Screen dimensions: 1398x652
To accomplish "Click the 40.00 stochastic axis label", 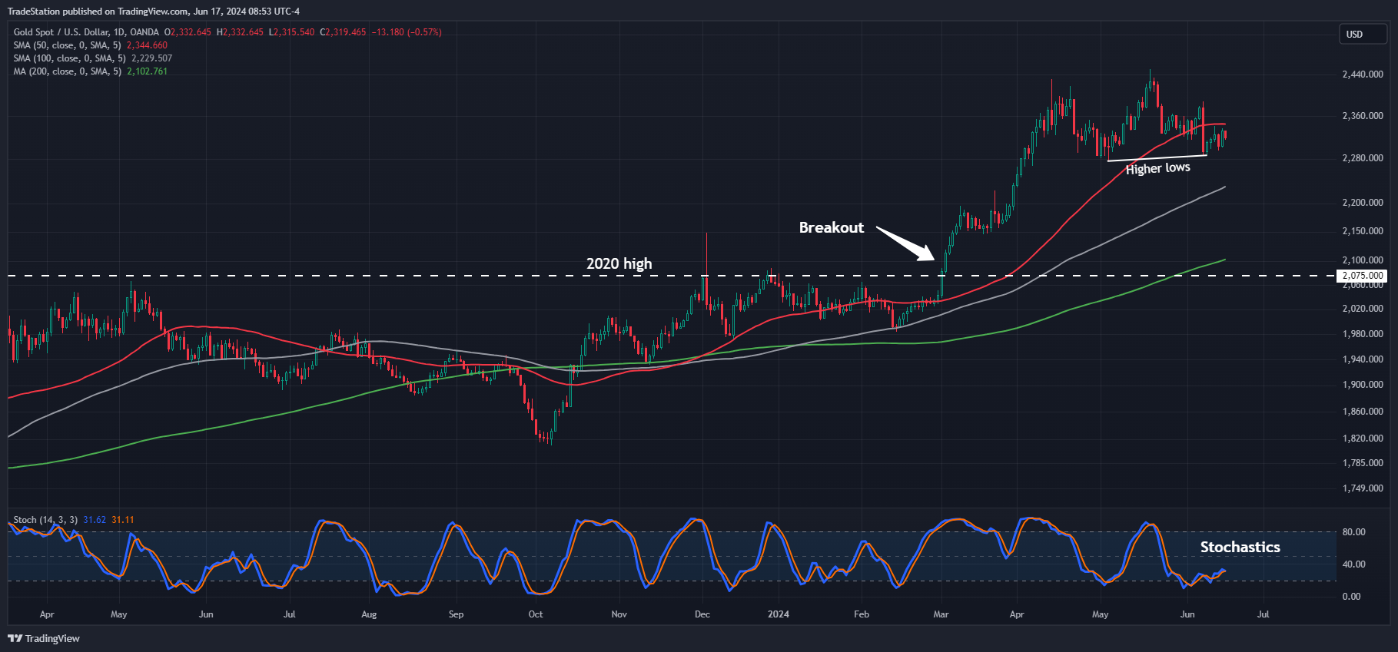I will click(x=1353, y=564).
